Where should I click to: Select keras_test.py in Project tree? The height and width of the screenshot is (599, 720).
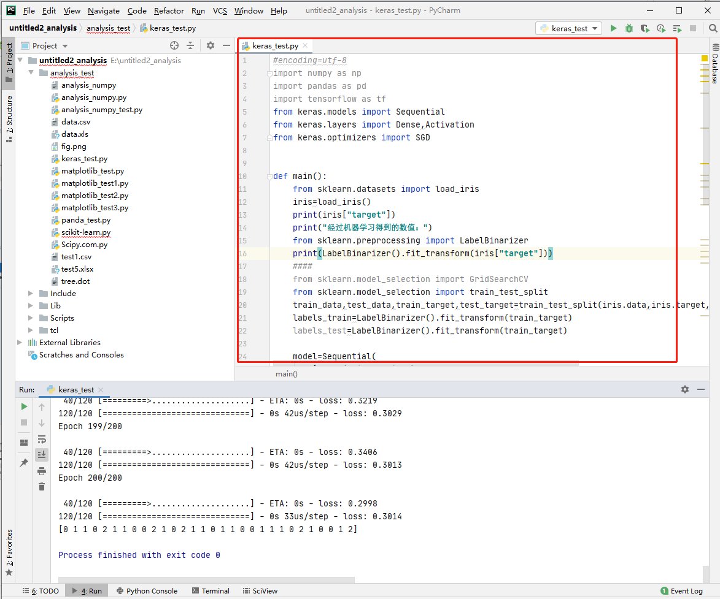click(x=84, y=159)
